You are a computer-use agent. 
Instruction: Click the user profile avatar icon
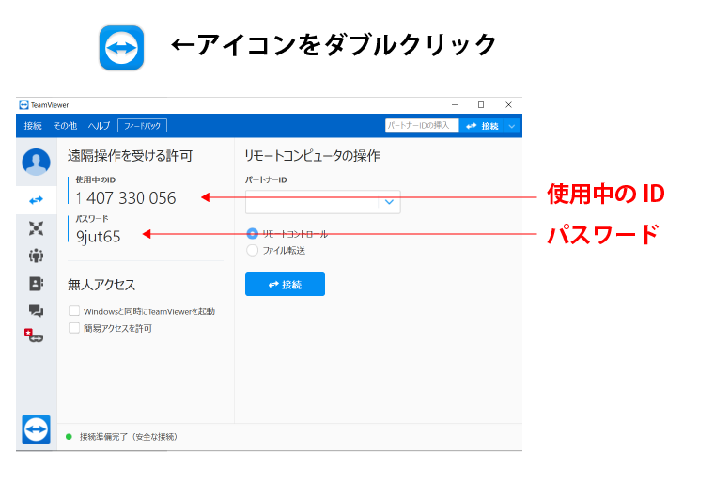[36, 162]
